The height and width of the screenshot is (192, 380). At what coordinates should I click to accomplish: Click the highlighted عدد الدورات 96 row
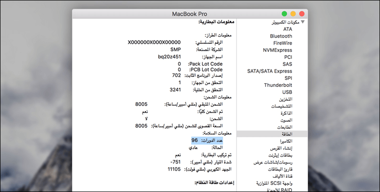[207, 140]
